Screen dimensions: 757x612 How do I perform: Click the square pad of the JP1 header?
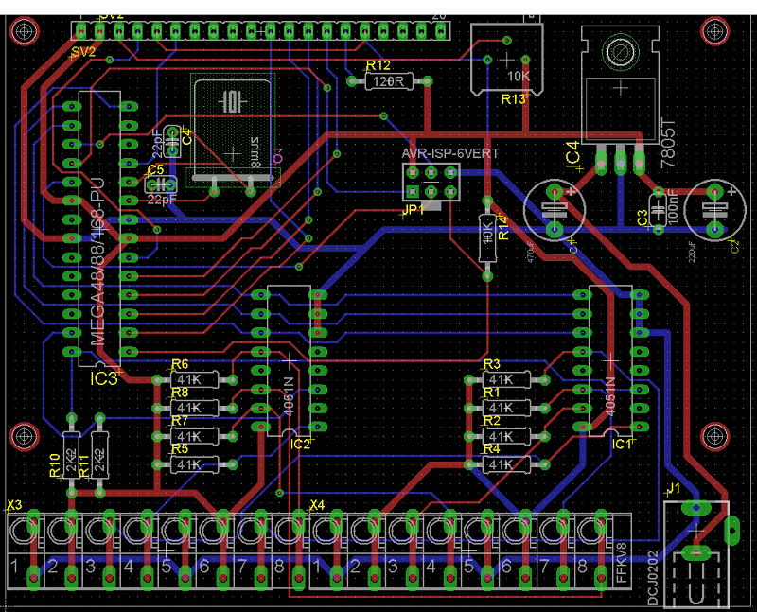[x=412, y=191]
